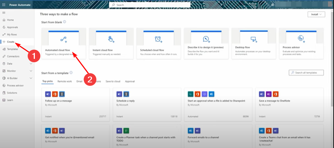Switch to the Save to cloud tab
The width and height of the screenshot is (334, 148).
(113, 82)
